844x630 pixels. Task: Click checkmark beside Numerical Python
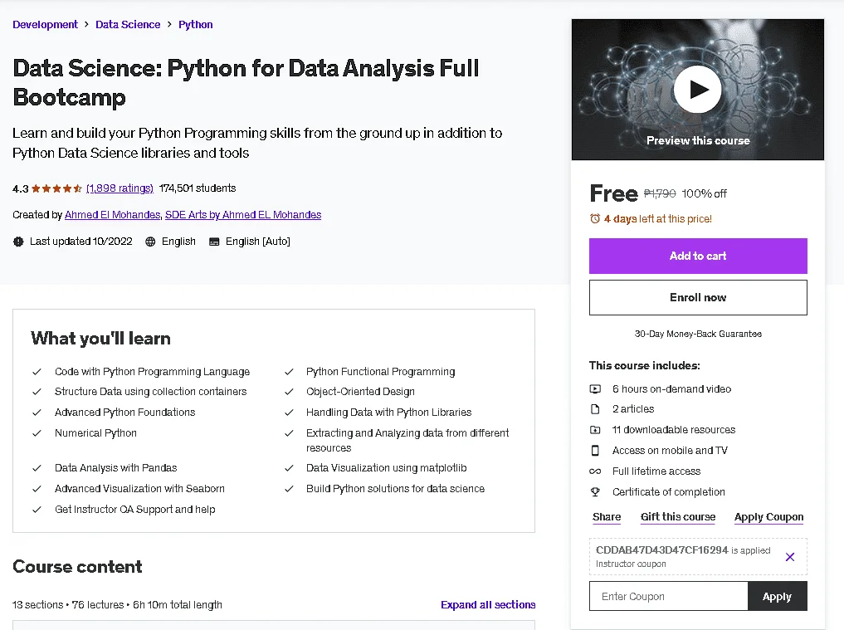pos(37,433)
